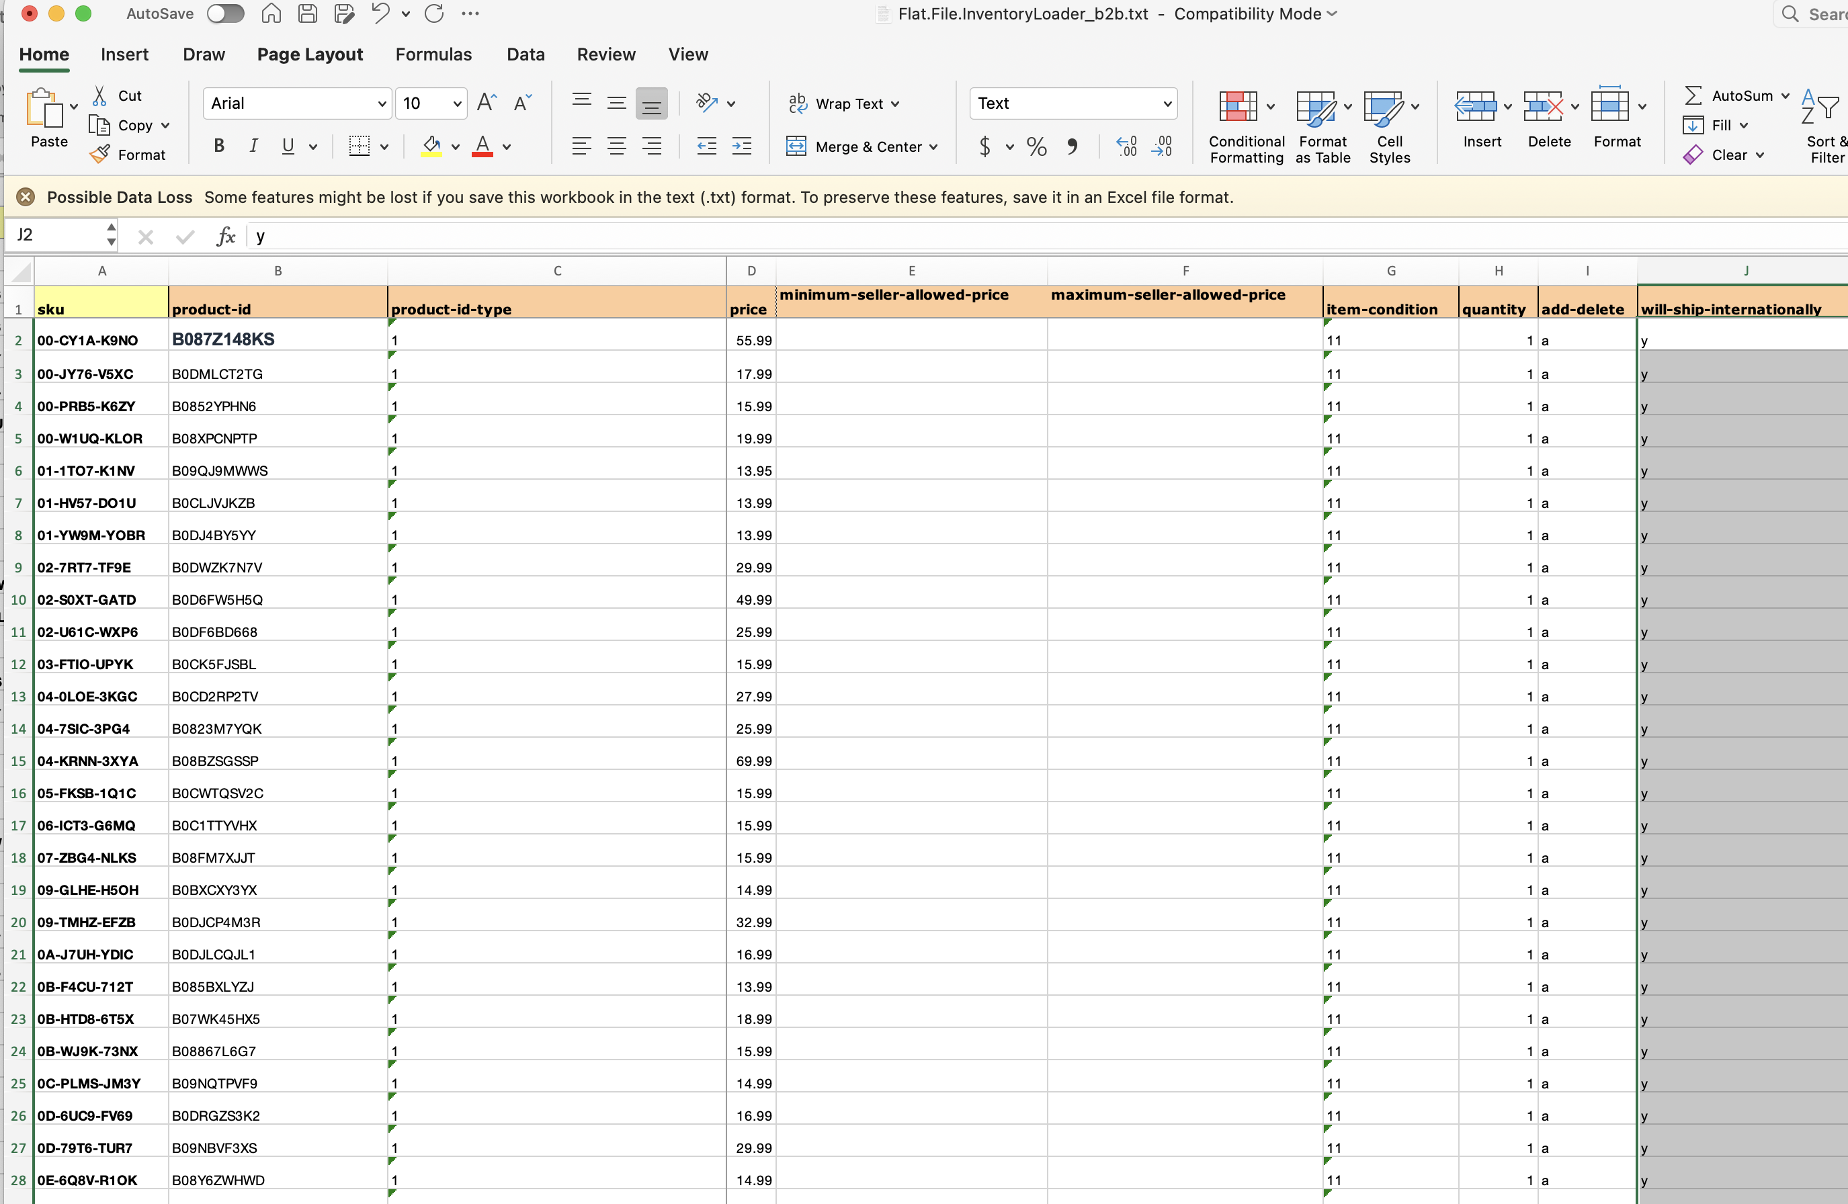Open the Review tab
This screenshot has height=1204, width=1848.
click(x=605, y=54)
